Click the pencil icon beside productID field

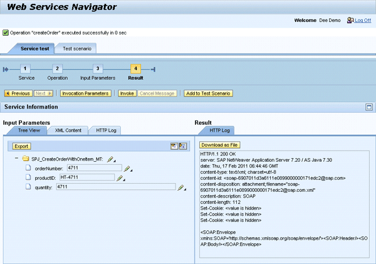coord(128,178)
